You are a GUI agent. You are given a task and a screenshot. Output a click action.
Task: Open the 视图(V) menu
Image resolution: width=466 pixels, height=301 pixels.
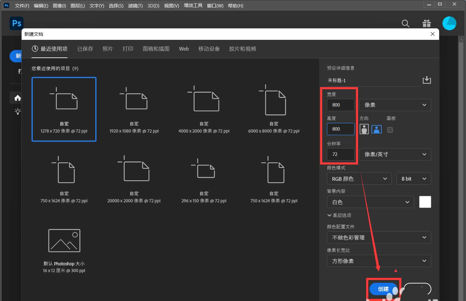point(172,6)
